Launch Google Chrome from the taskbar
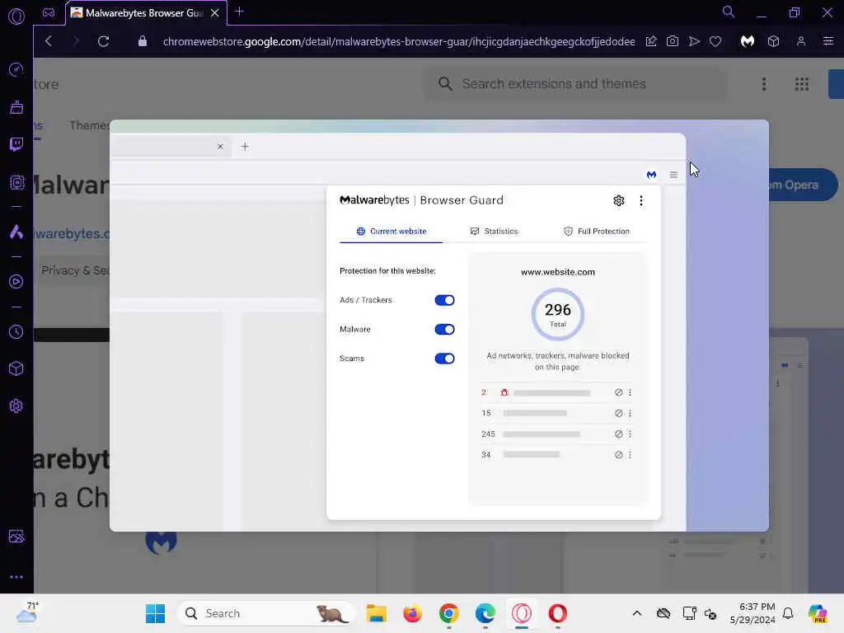Image resolution: width=844 pixels, height=633 pixels. pos(449,613)
